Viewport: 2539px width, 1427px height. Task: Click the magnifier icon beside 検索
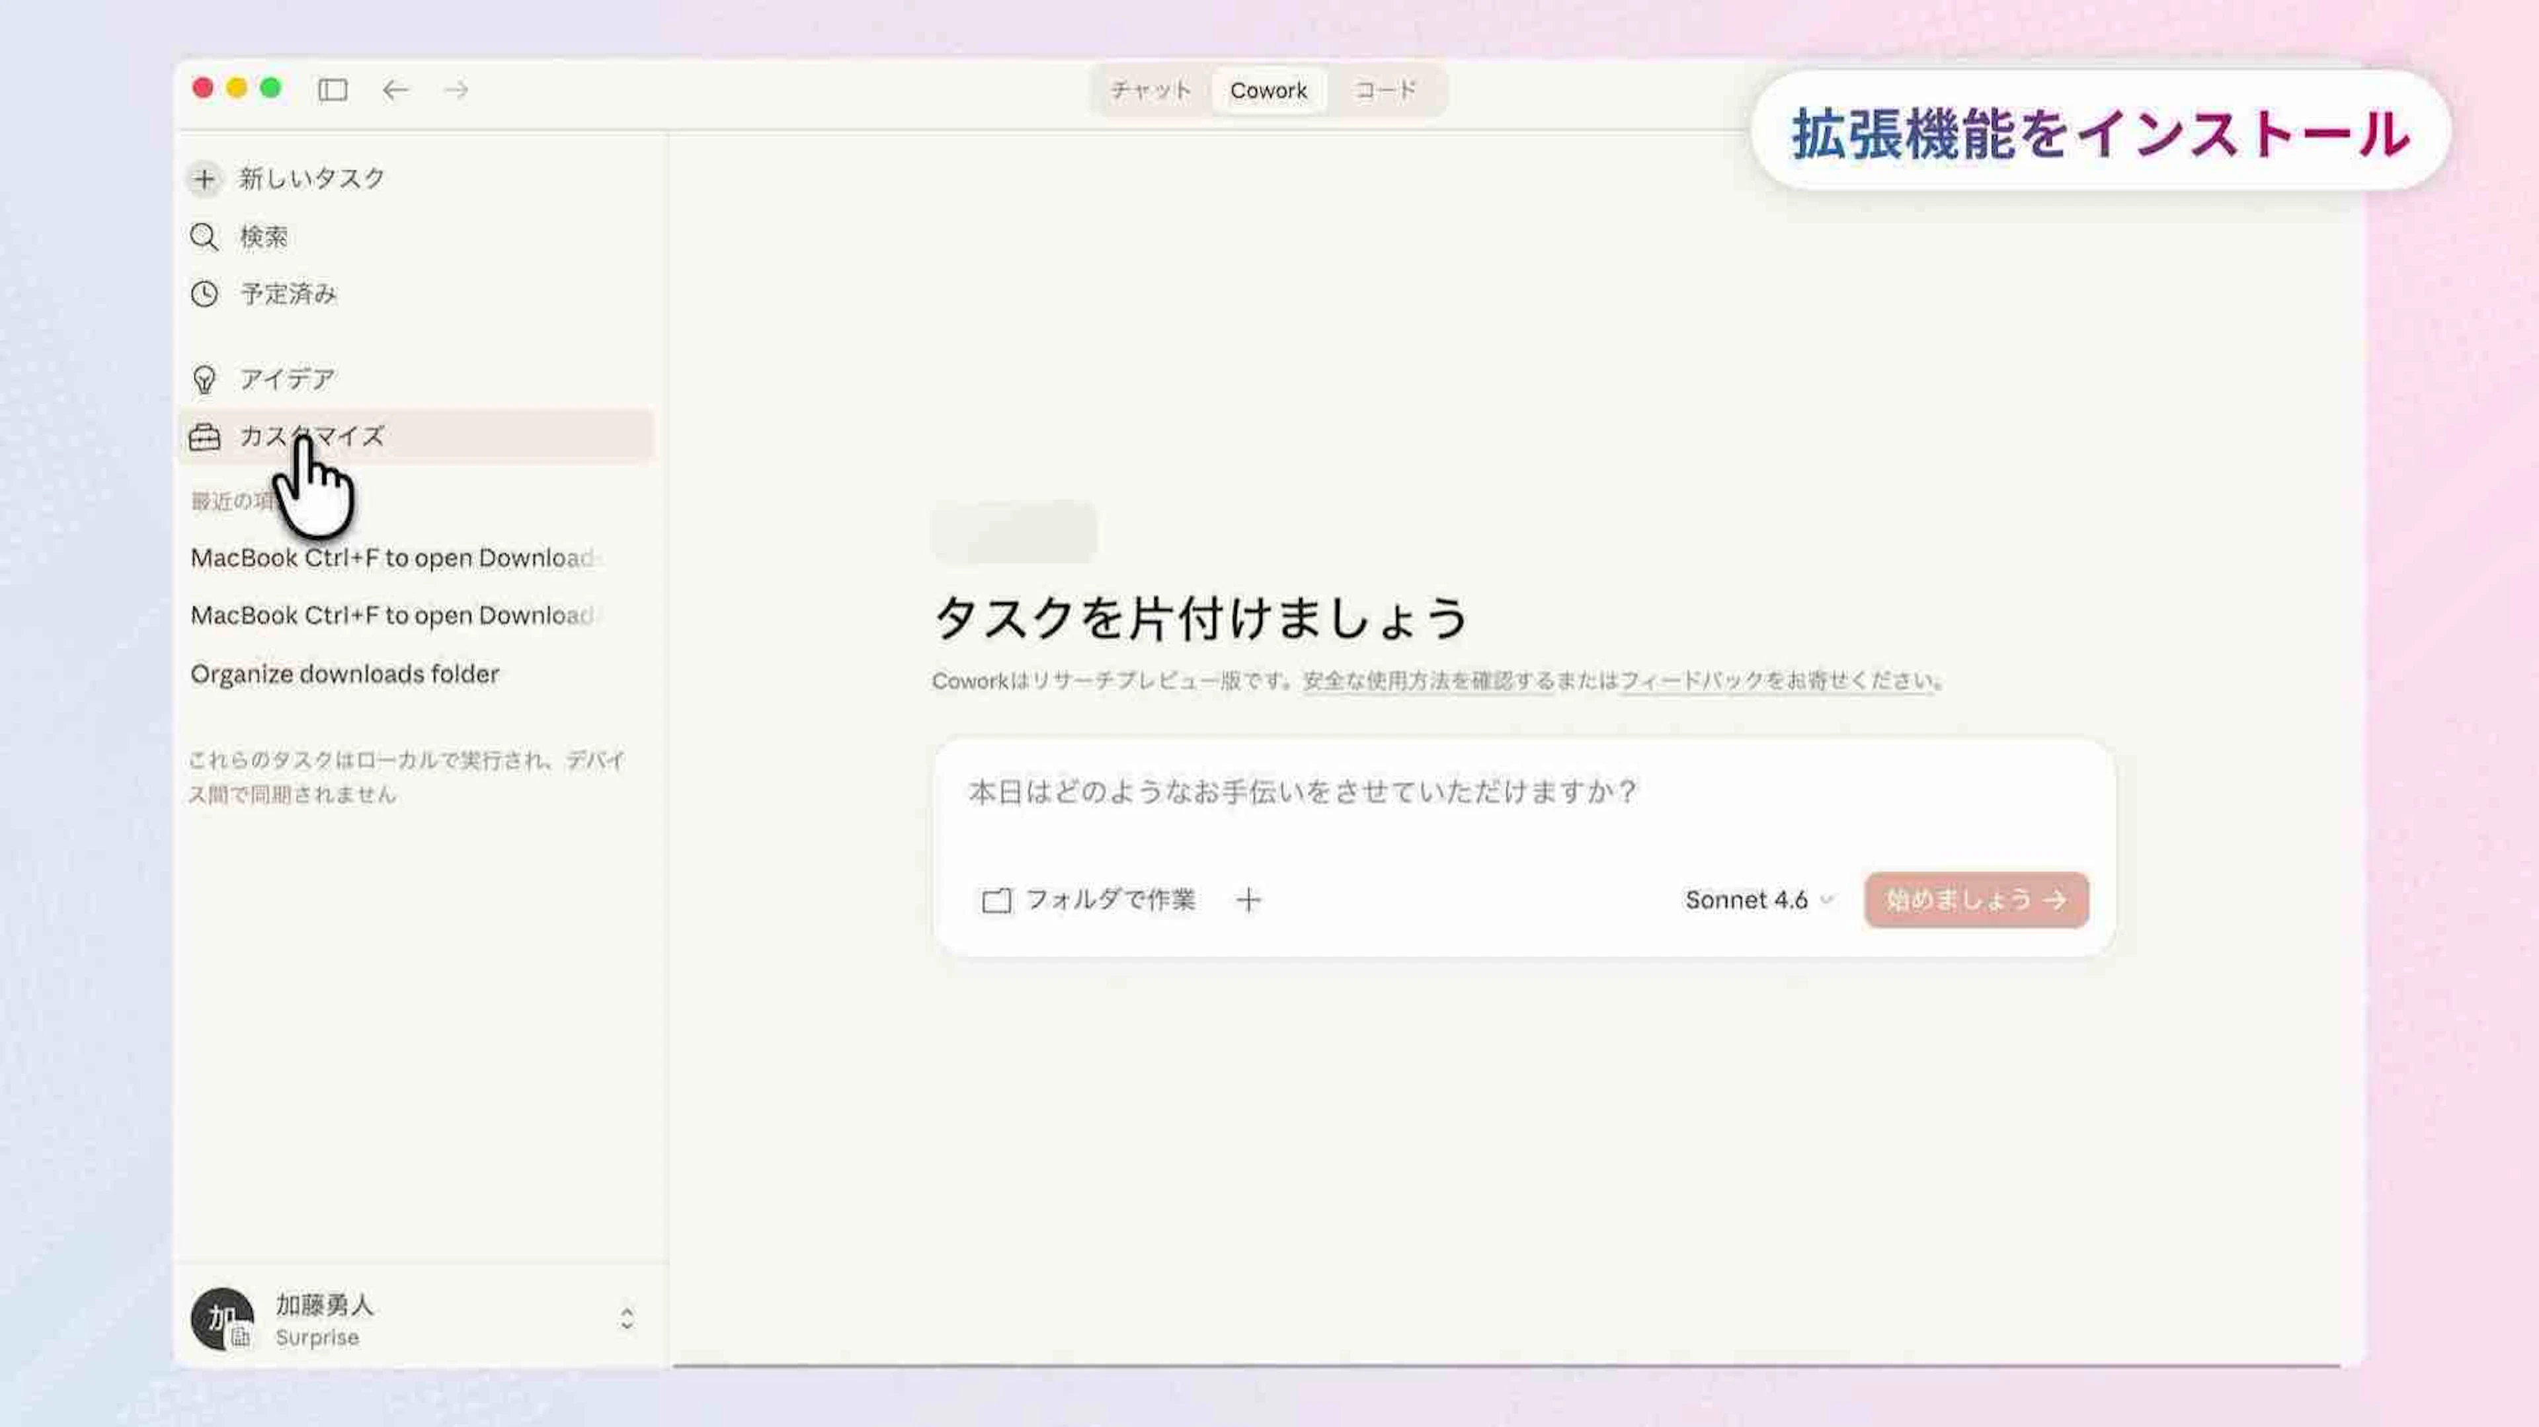click(x=204, y=237)
